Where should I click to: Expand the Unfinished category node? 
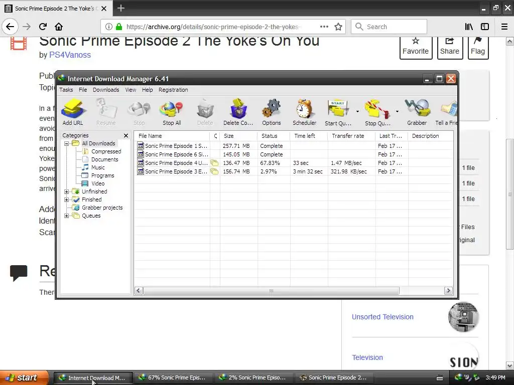click(67, 191)
